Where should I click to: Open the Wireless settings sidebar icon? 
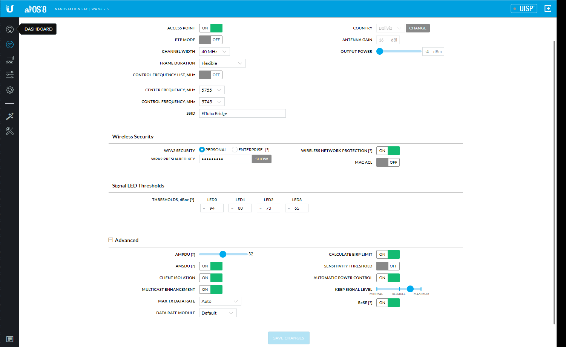click(10, 45)
